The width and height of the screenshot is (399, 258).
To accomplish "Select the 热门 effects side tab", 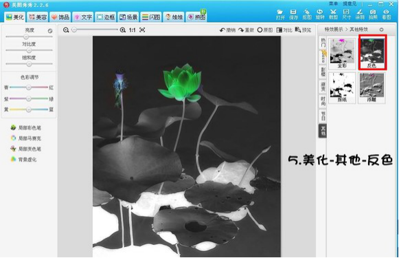I will point(323,43).
